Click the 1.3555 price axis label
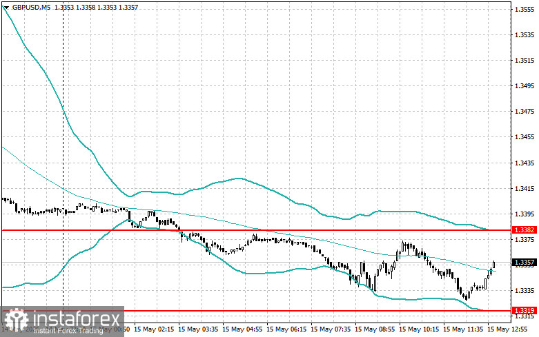 click(525, 9)
